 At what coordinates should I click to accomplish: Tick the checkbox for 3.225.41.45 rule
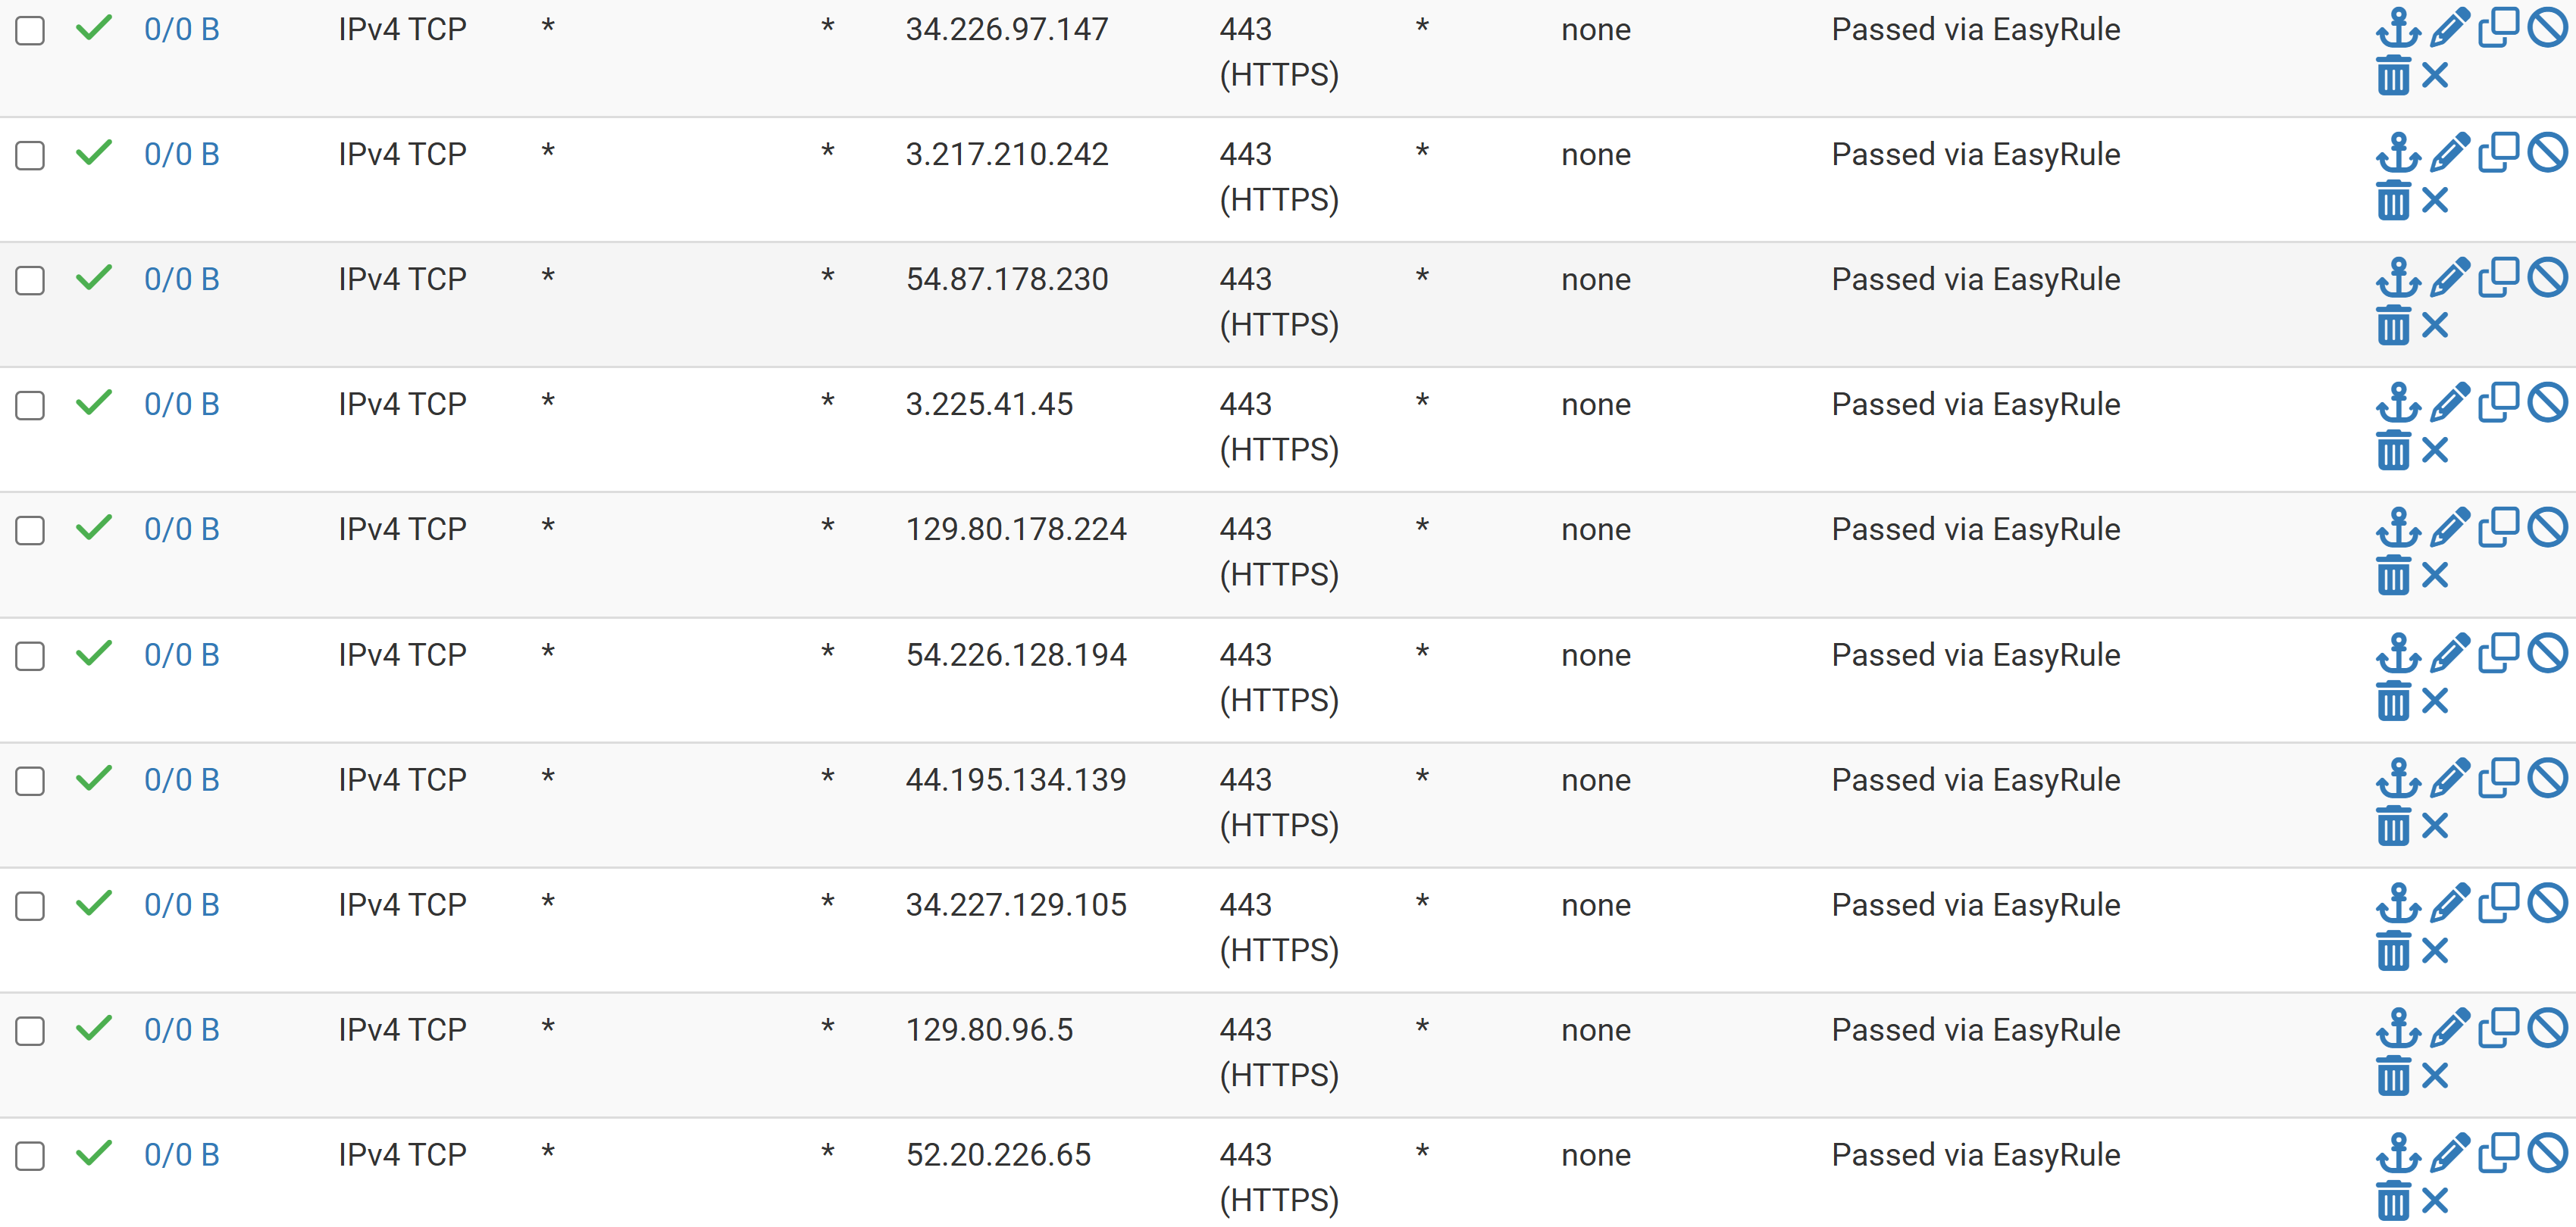[30, 404]
